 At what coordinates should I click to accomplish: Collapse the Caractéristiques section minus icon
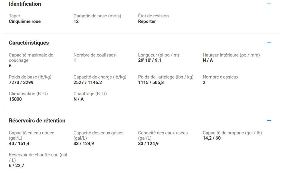pos(269,43)
